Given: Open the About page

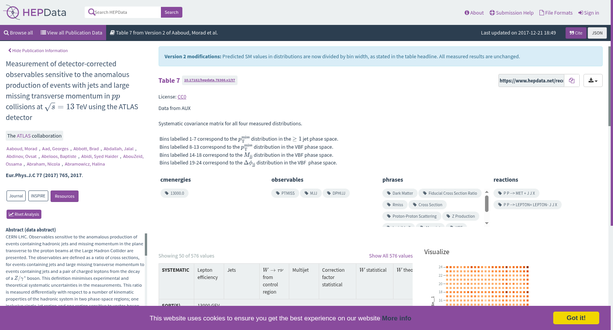Looking at the screenshot, I should pos(474,13).
